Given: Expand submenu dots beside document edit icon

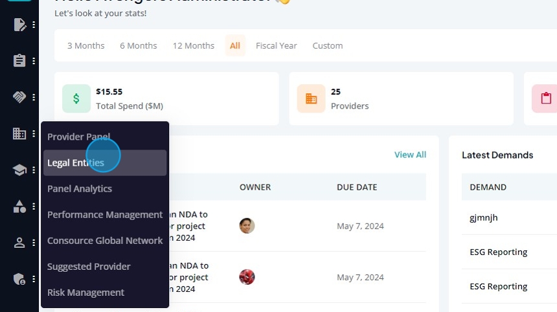Looking at the screenshot, I should coord(34,25).
